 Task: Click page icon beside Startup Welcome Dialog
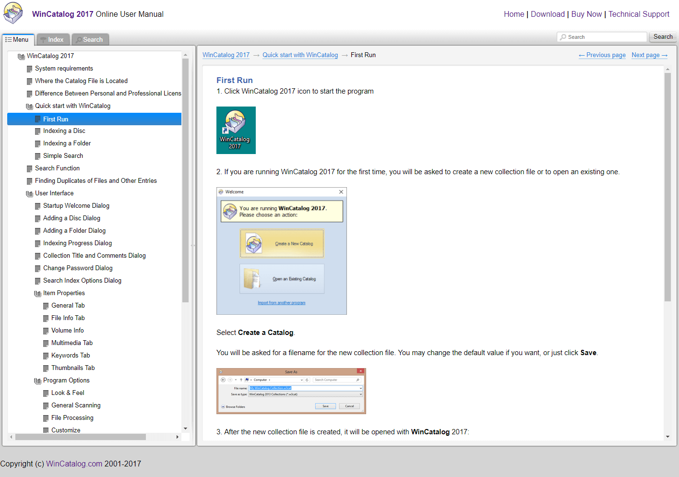click(x=38, y=206)
